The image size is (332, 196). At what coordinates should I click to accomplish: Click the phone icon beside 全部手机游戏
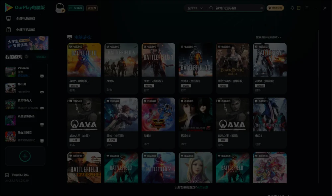pos(9,29)
